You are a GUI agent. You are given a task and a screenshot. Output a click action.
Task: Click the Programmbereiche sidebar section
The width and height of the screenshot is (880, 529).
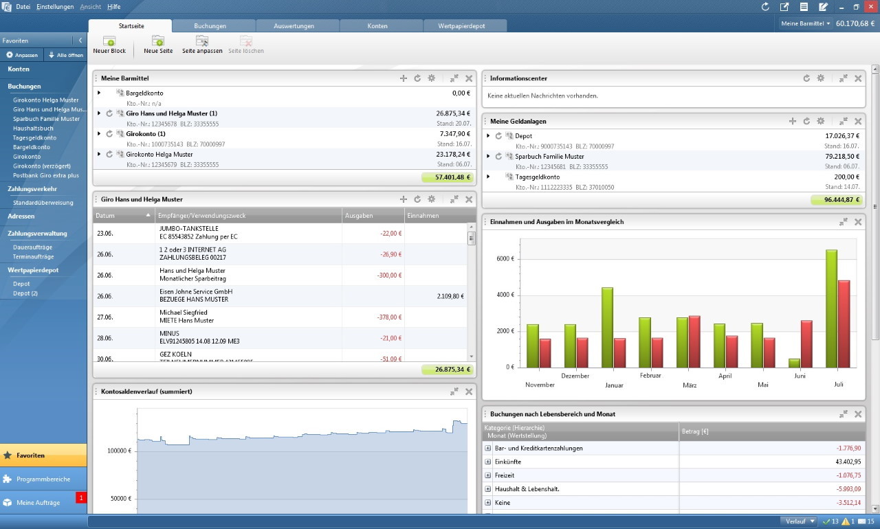(x=43, y=479)
